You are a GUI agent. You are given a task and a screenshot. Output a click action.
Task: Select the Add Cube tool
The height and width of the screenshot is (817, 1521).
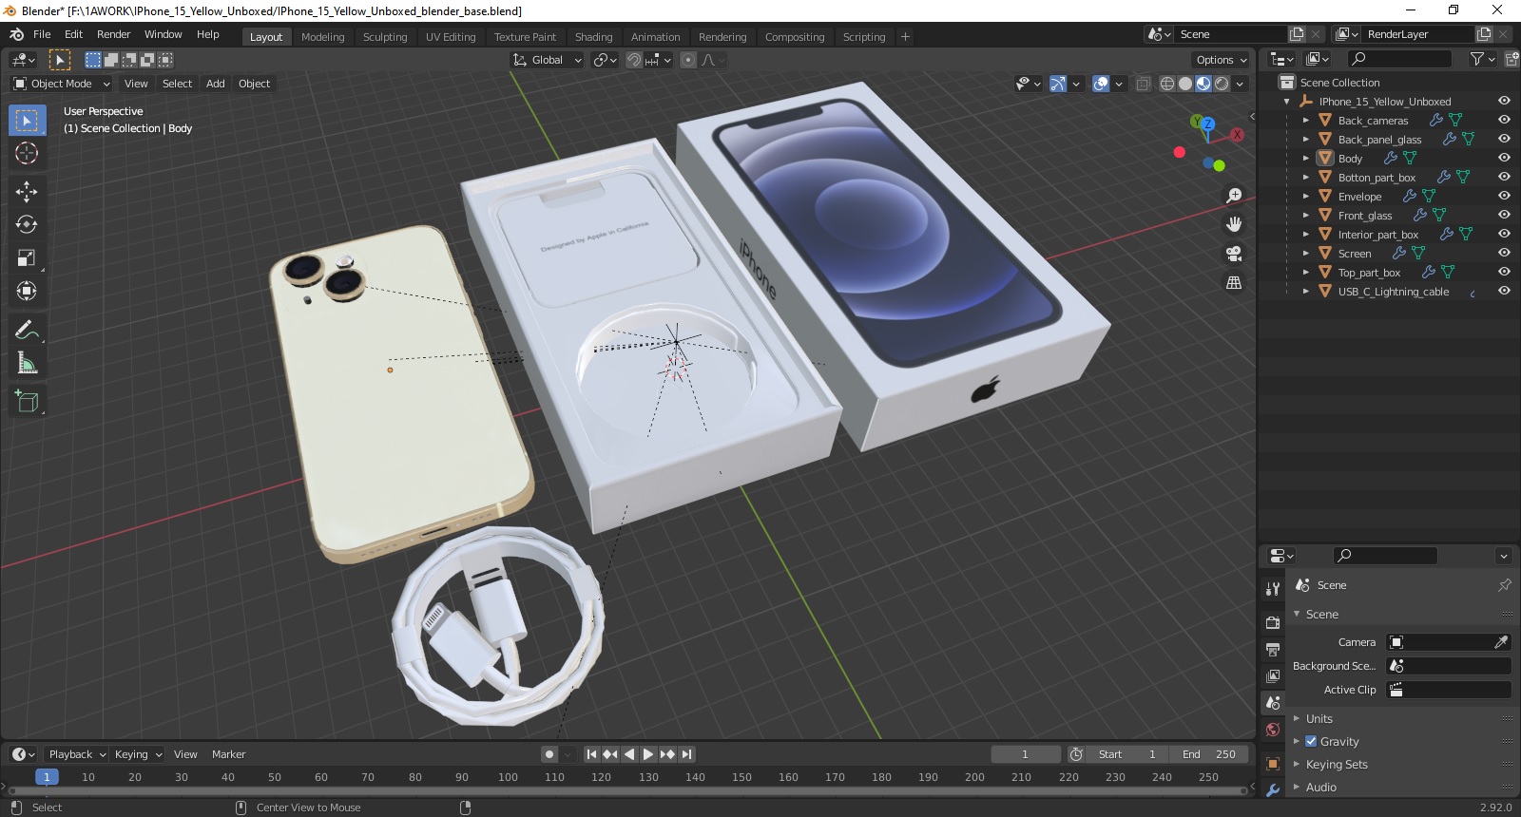[27, 402]
